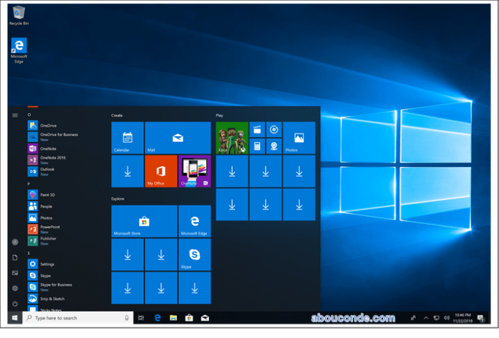This screenshot has width=499, height=338.
Task: Open the taskbar clock showing 10:46 PM
Action: pyautogui.click(x=462, y=318)
